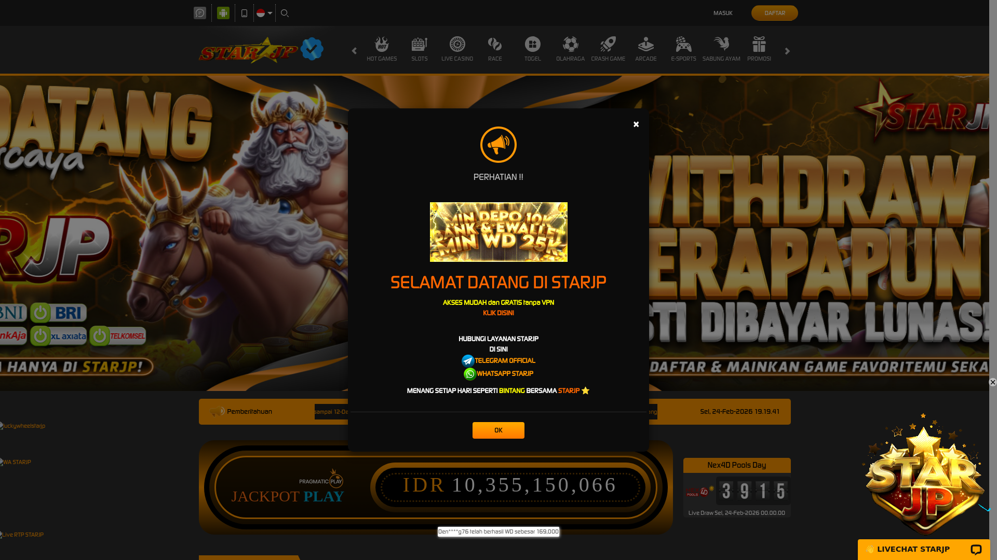Confirm the popup with OK button
This screenshot has width=997, height=560.
pos(498,430)
